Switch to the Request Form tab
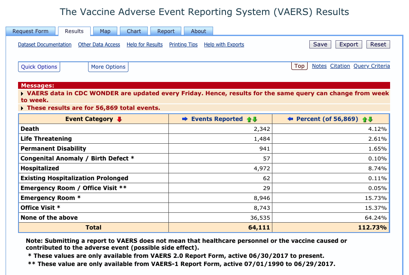The width and height of the screenshot is (409, 275). click(x=31, y=31)
